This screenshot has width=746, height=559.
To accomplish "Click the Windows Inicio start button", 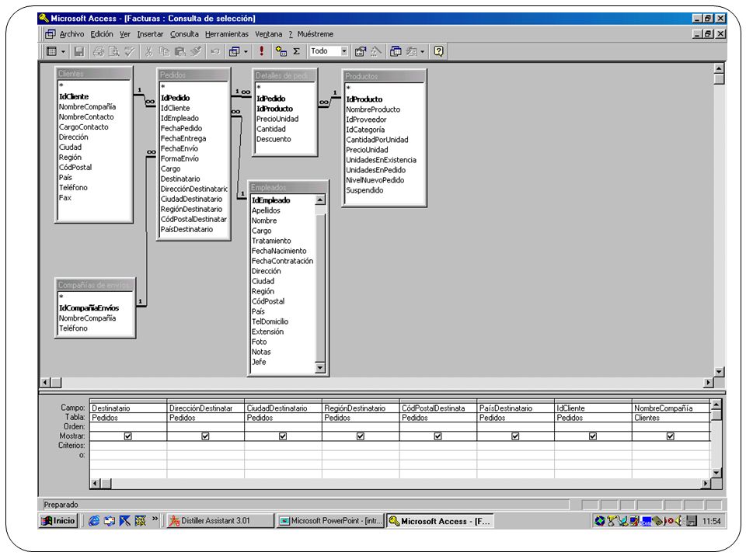I will click(58, 520).
